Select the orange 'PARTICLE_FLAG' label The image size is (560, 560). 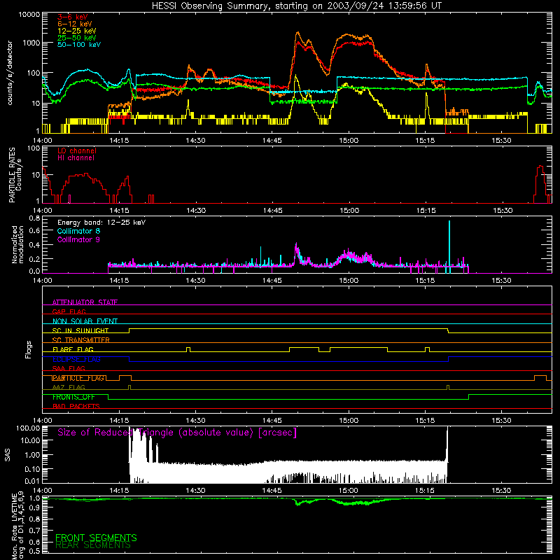coord(78,378)
